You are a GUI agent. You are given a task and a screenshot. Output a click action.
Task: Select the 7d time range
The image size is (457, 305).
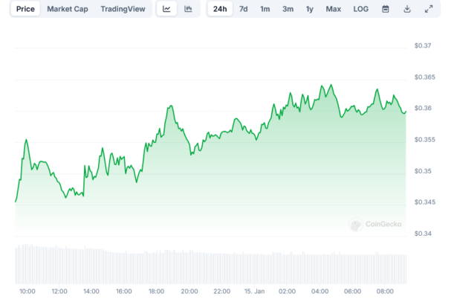[243, 9]
